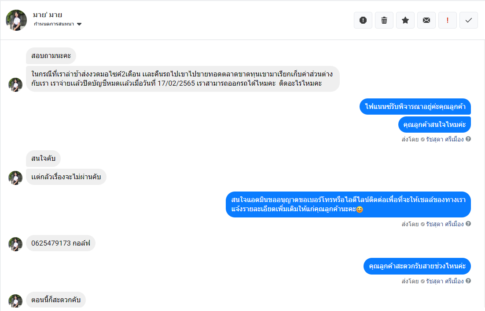Click sender name below 'คุณลูกค้าสะดวกรับสายช่วงไหนค่ะ'
The image size is (485, 311).
click(x=445, y=281)
